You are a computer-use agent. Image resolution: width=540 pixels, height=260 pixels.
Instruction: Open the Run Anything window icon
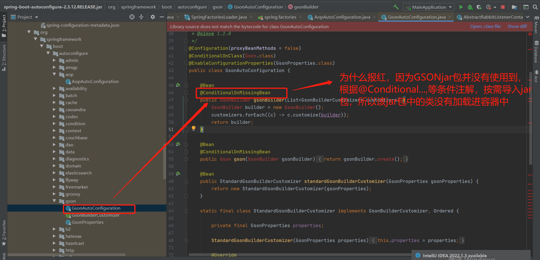[x=526, y=7]
